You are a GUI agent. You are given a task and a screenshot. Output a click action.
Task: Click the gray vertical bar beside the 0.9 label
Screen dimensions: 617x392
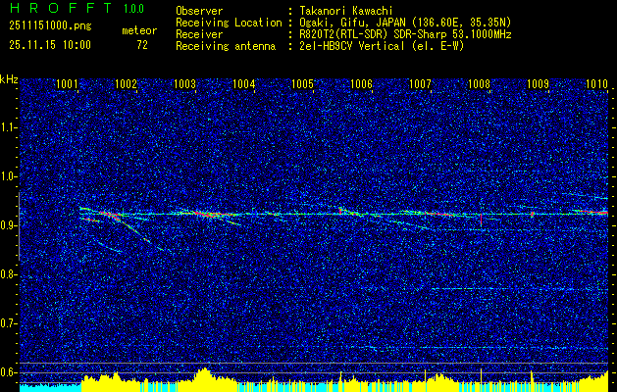pyautogui.click(x=19, y=226)
